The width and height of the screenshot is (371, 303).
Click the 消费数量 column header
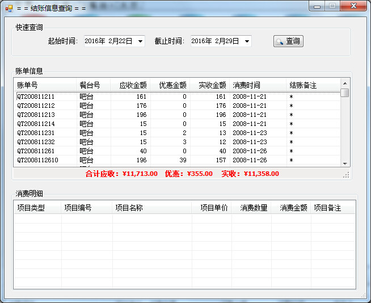point(251,208)
